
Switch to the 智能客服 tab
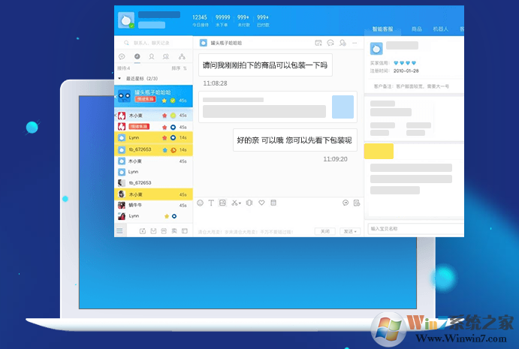click(x=383, y=29)
